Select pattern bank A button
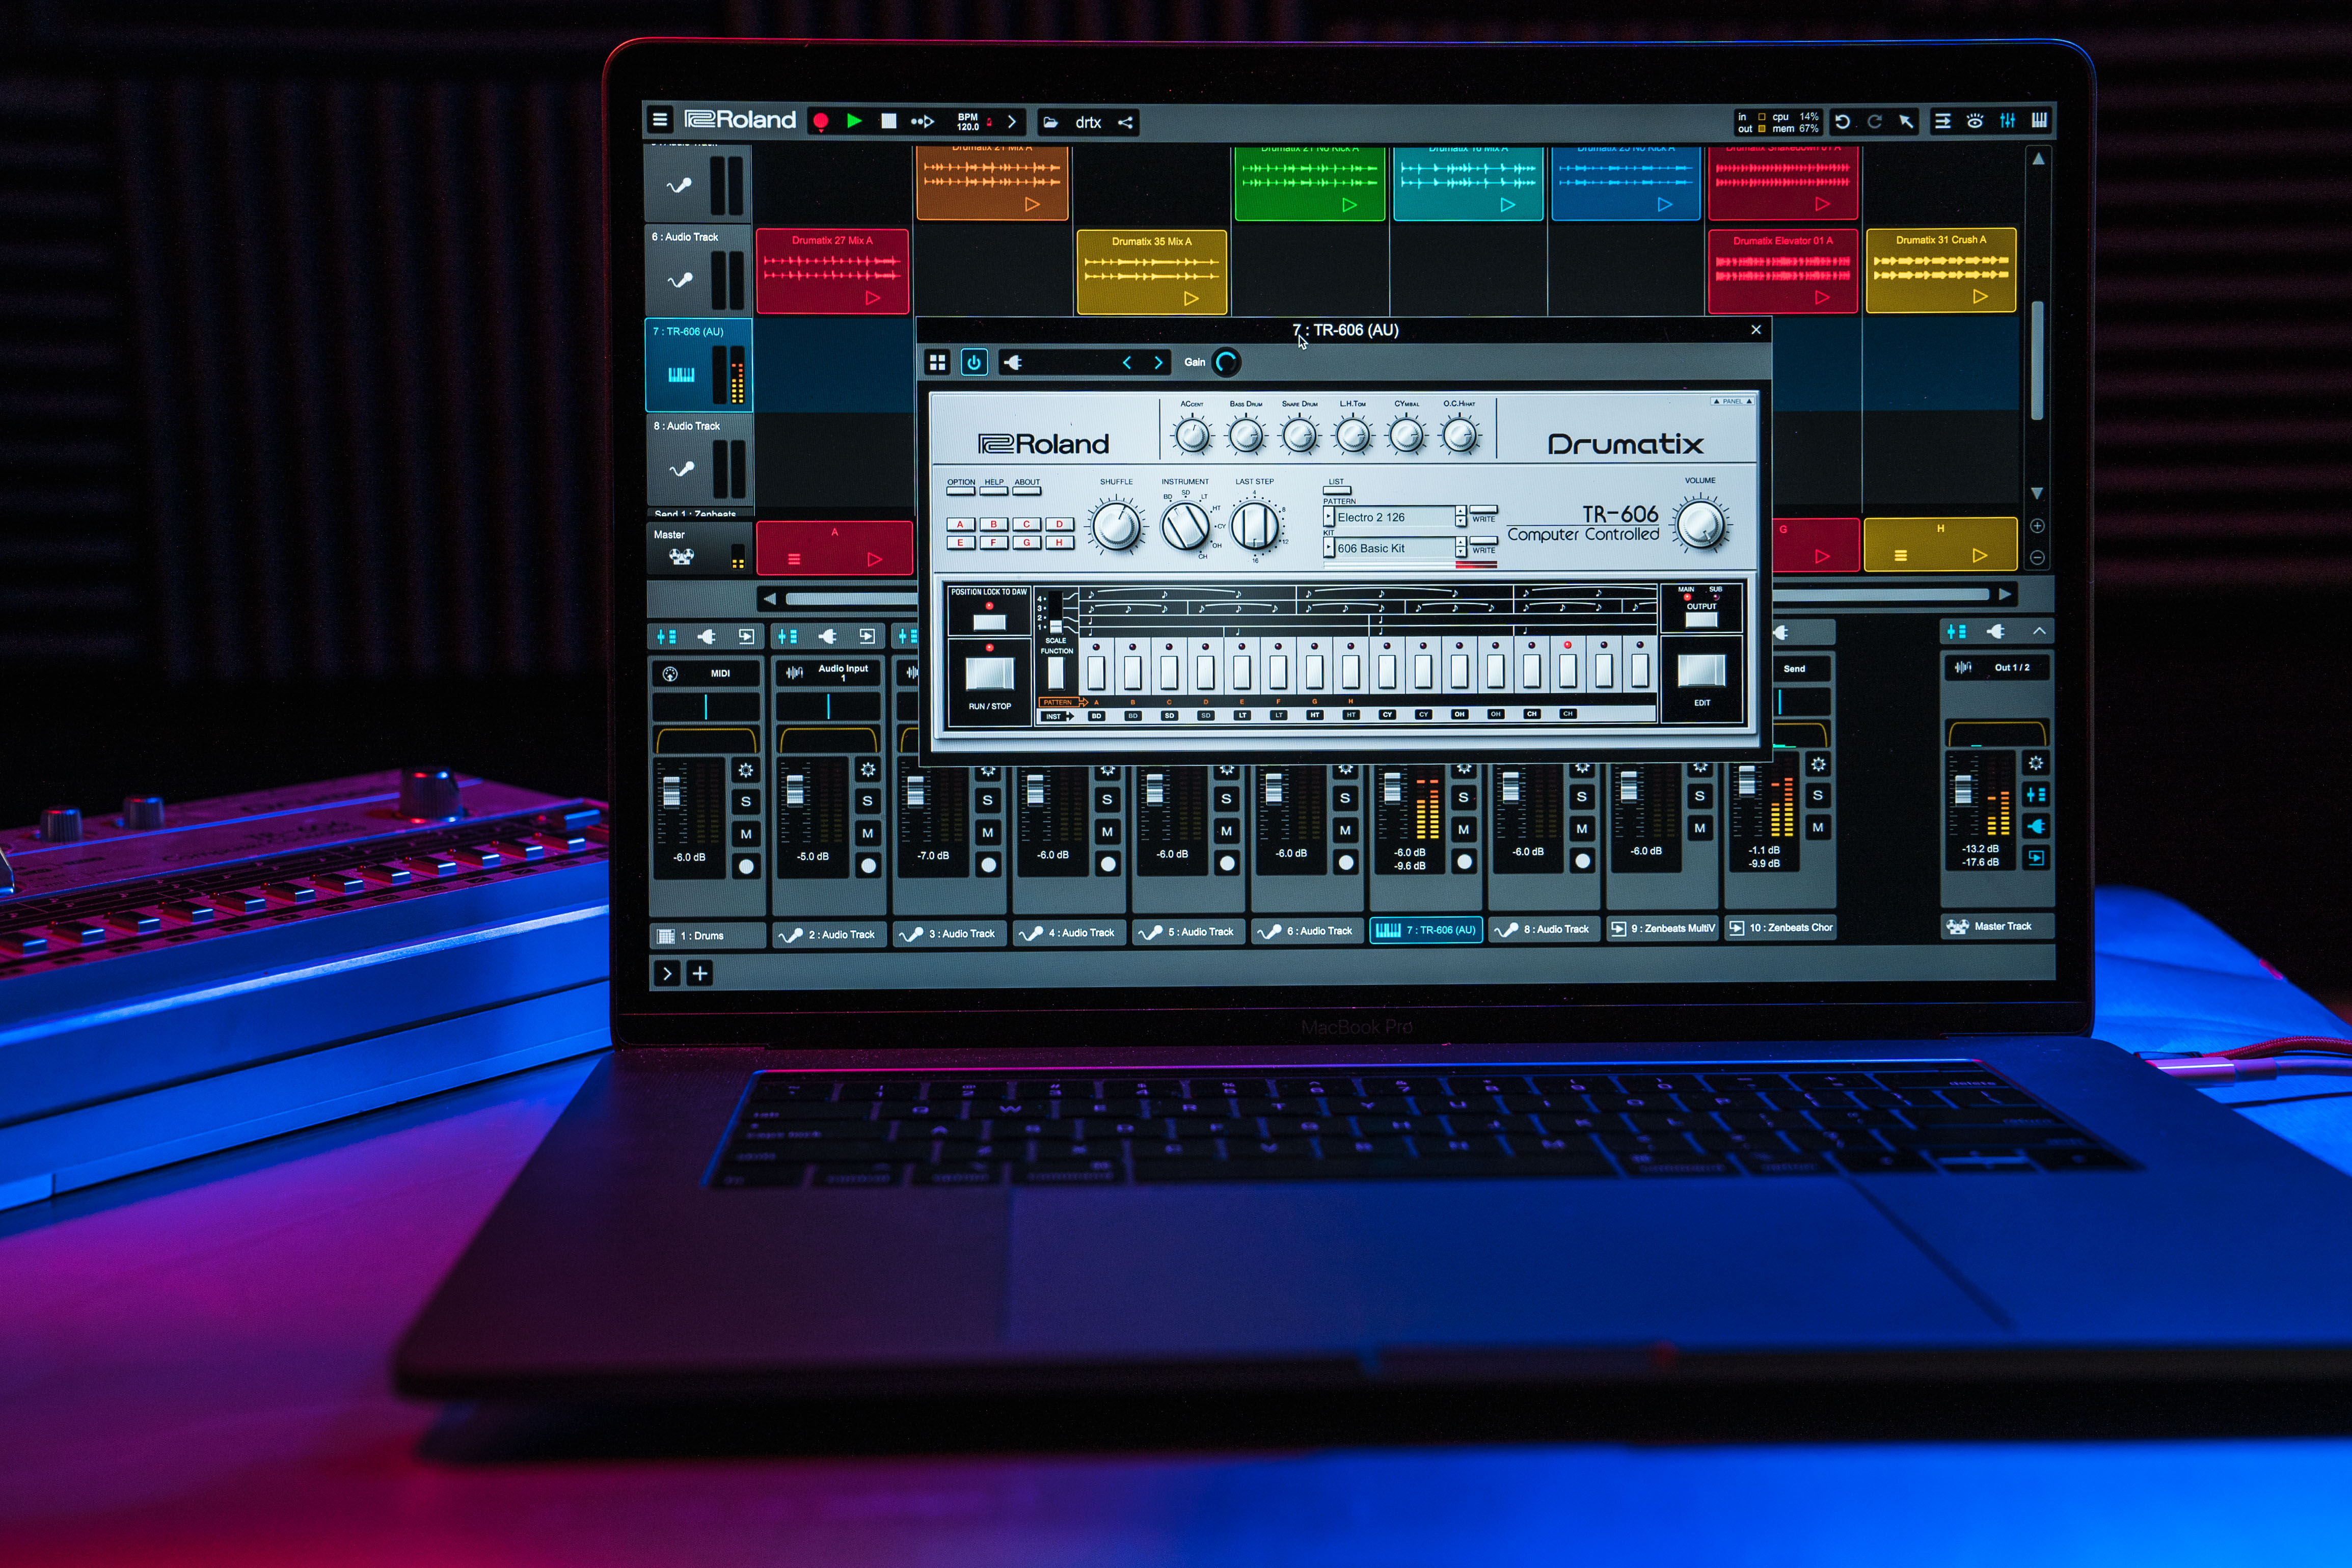This screenshot has width=2352, height=1568. click(x=961, y=524)
